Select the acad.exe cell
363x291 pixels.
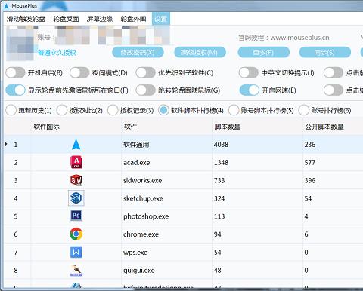click(x=166, y=162)
